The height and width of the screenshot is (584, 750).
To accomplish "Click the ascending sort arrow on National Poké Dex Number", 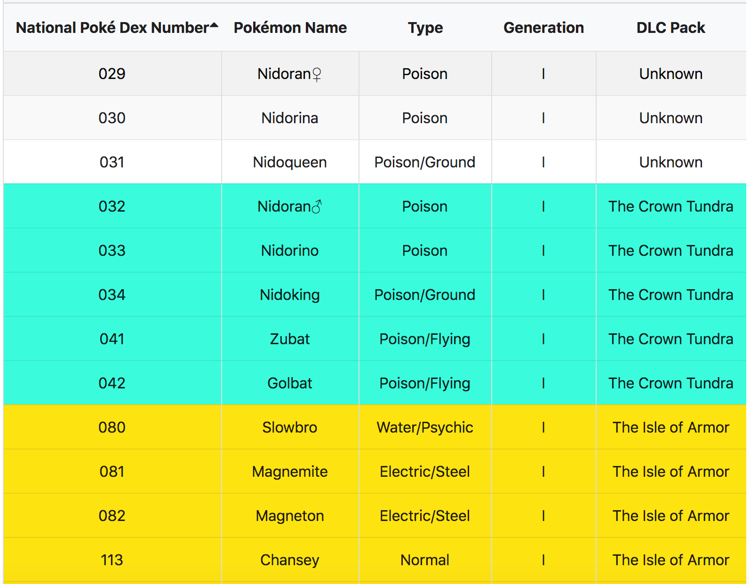I will [x=214, y=25].
